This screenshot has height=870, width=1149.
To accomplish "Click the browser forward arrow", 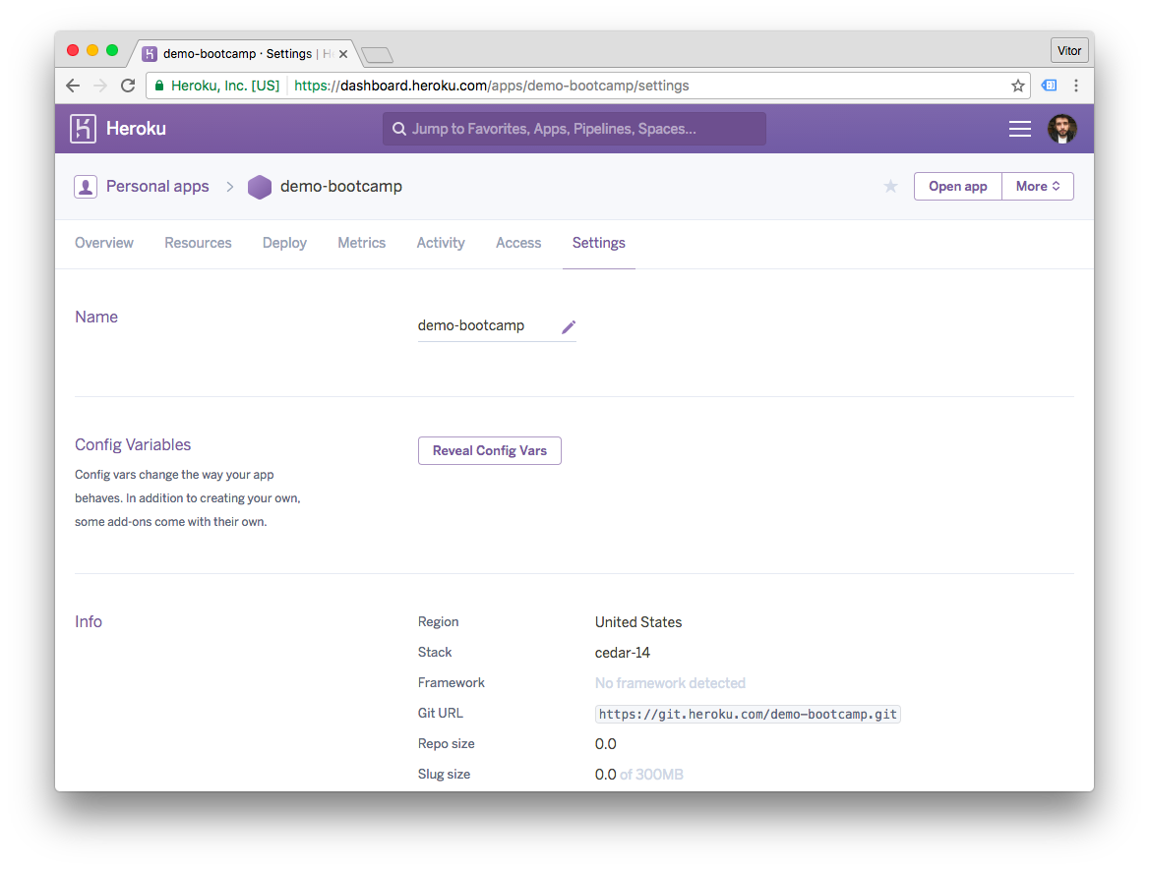I will point(100,86).
